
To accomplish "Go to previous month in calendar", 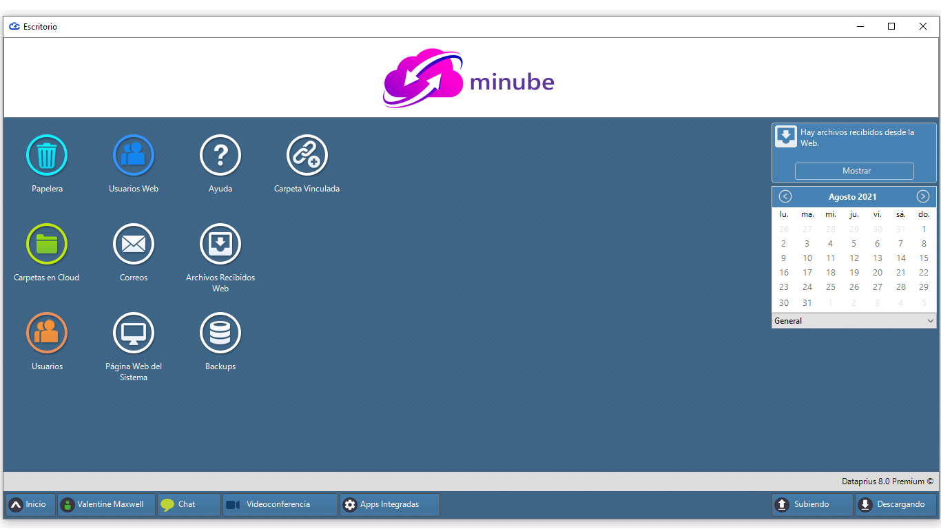I will coord(785,196).
